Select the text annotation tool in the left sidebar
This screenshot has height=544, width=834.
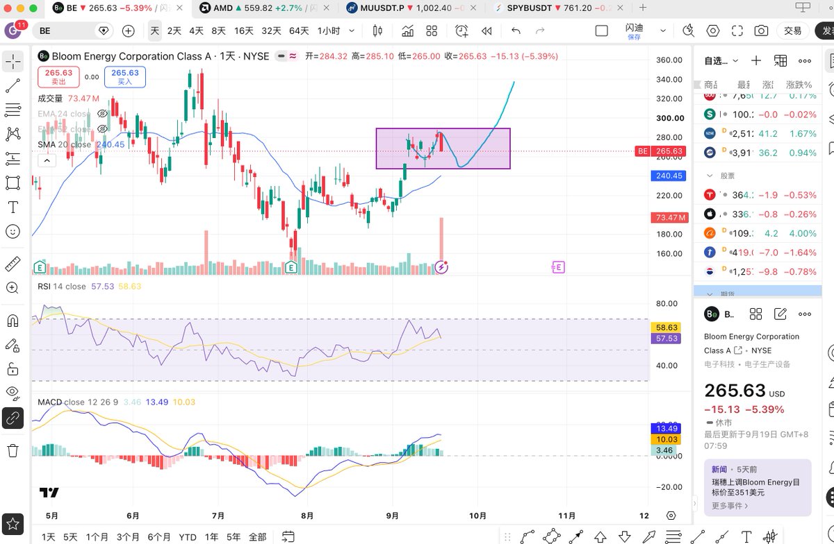(x=13, y=207)
